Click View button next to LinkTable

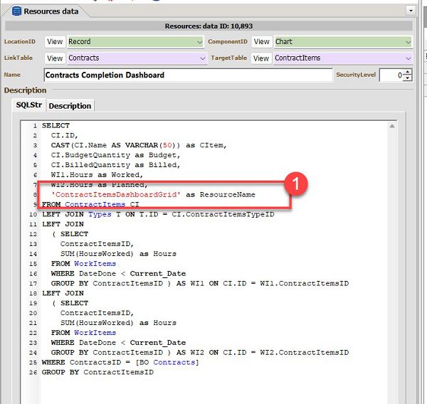pyautogui.click(x=55, y=58)
